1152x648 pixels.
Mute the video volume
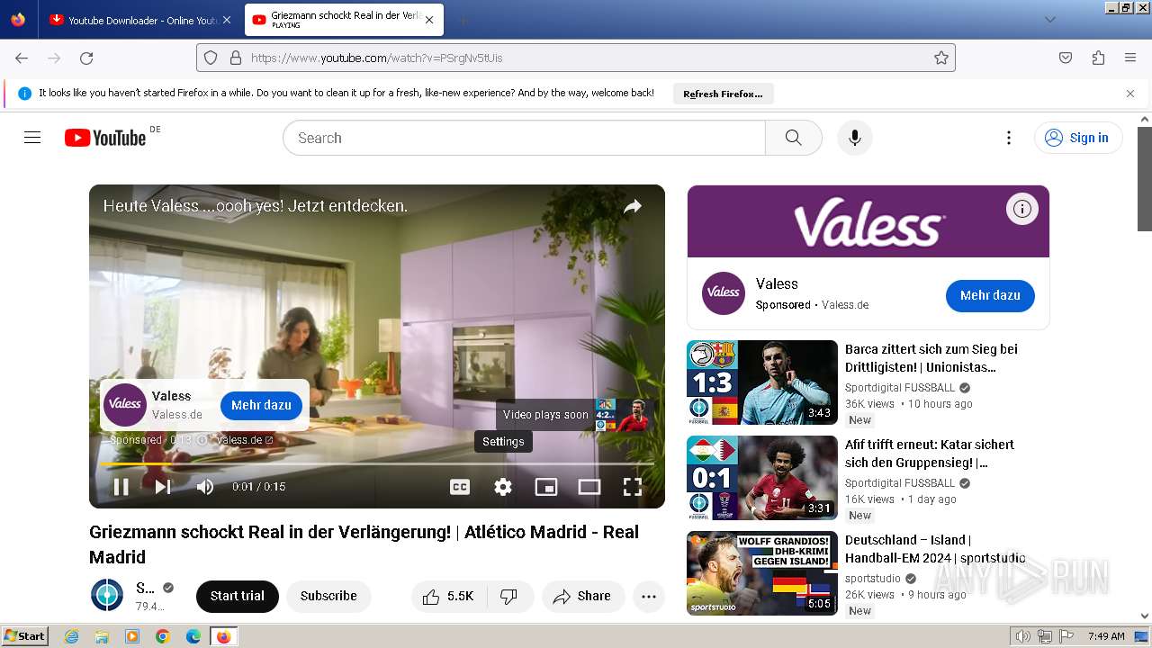[205, 487]
